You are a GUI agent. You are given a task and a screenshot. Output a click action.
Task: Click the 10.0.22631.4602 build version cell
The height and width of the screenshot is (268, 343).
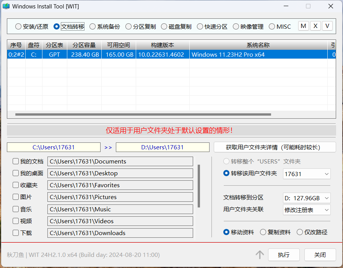click(163, 54)
